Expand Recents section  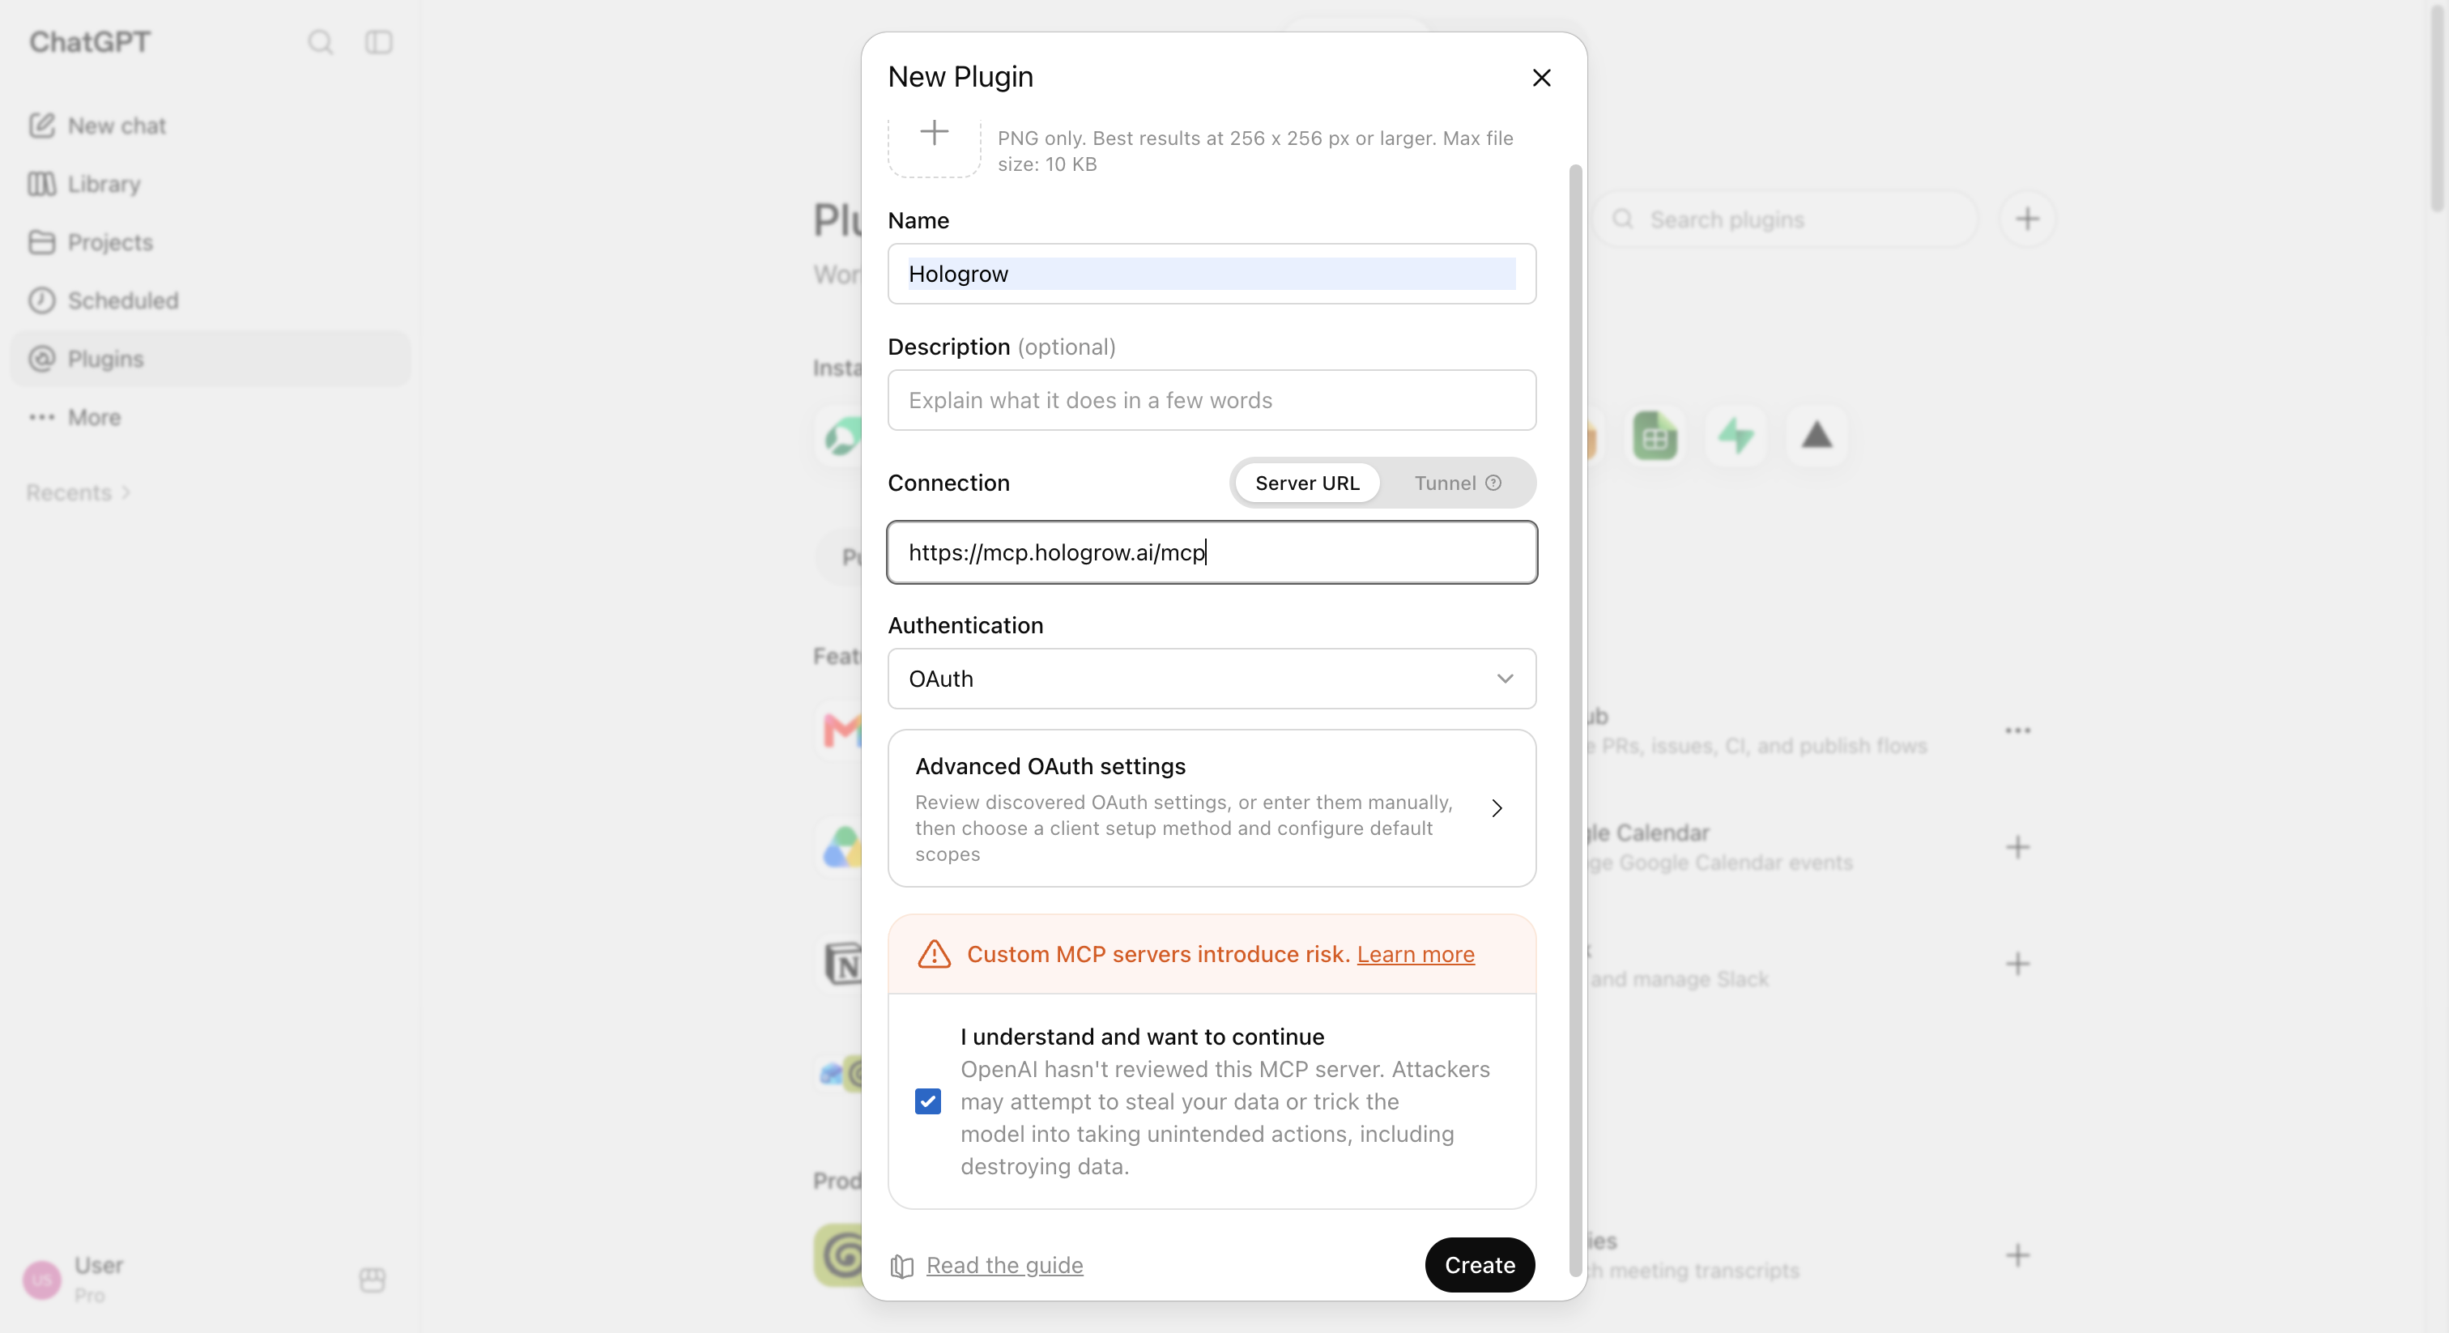pyautogui.click(x=78, y=492)
